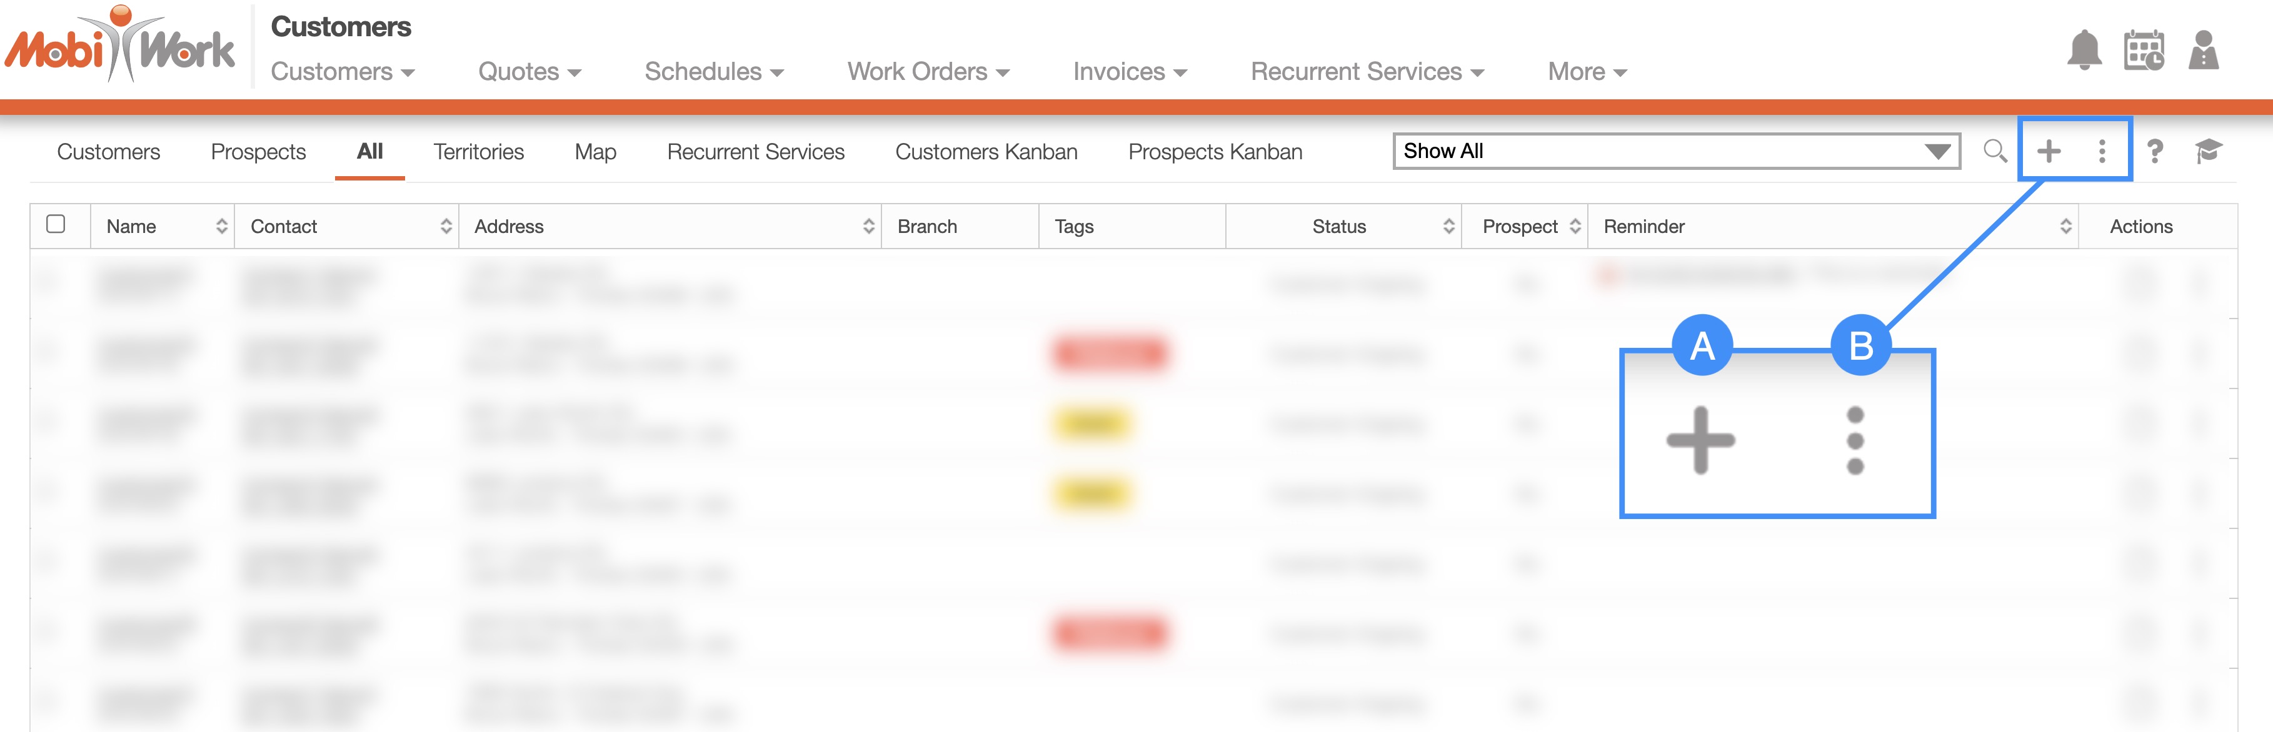
Task: Click the MobiWork logo
Action: point(121,46)
